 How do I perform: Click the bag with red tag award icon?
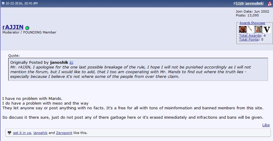pyautogui.click(x=258, y=29)
